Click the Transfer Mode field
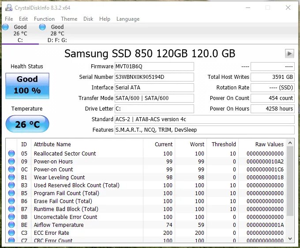 pos(154,98)
